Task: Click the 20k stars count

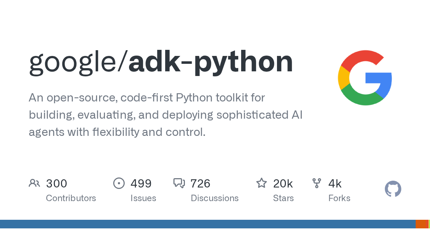Action: click(x=283, y=184)
